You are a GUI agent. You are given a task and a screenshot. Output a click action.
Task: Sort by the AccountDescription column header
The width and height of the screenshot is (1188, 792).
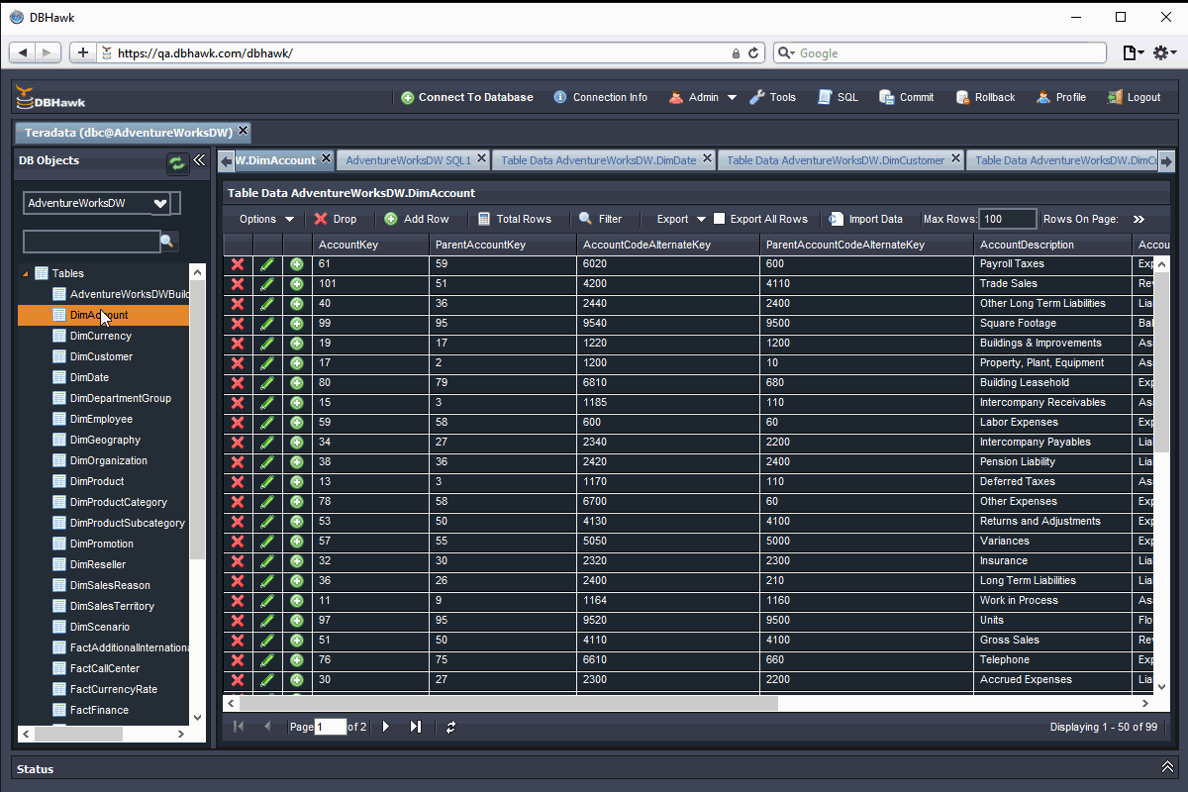1052,245
